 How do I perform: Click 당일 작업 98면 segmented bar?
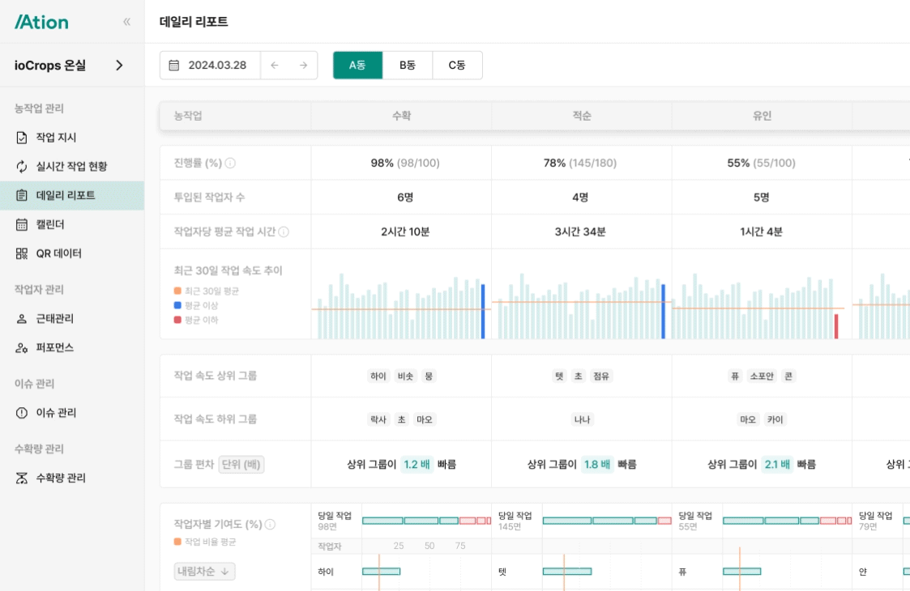pos(426,521)
